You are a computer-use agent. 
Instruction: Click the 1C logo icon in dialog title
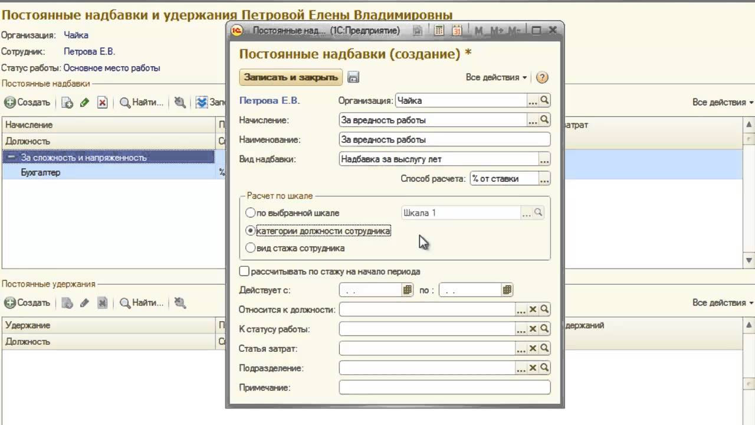click(x=238, y=31)
